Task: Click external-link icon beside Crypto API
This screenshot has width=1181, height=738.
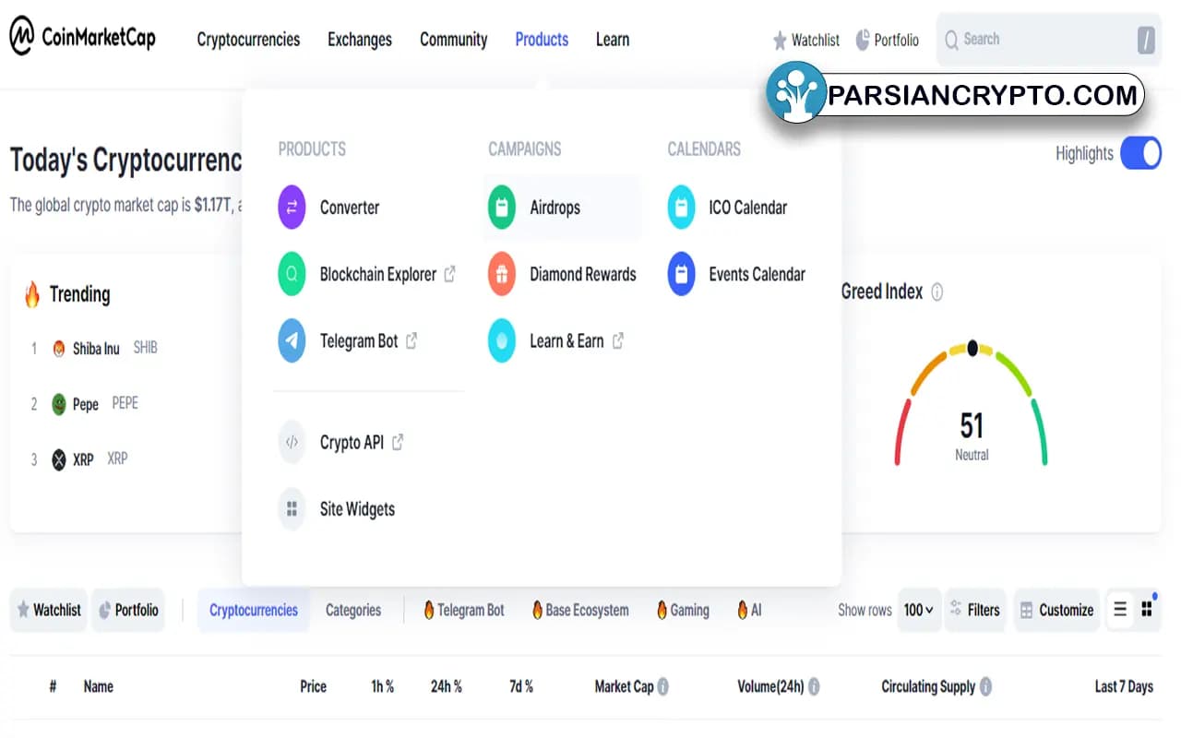Action: tap(398, 442)
